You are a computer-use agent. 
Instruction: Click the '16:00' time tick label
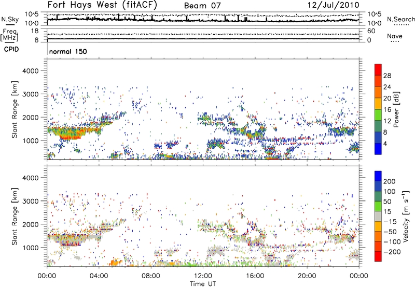[x=255, y=276]
